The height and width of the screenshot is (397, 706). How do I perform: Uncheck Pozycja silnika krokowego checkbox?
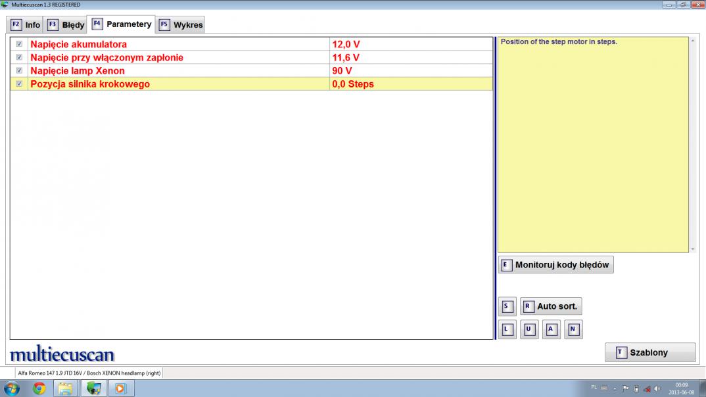(19, 83)
